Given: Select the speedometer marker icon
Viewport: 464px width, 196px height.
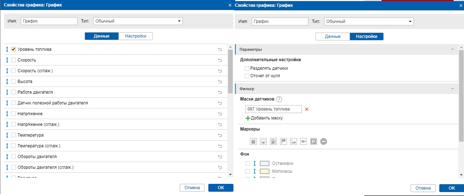Looking at the screenshot, I should click(x=264, y=142).
